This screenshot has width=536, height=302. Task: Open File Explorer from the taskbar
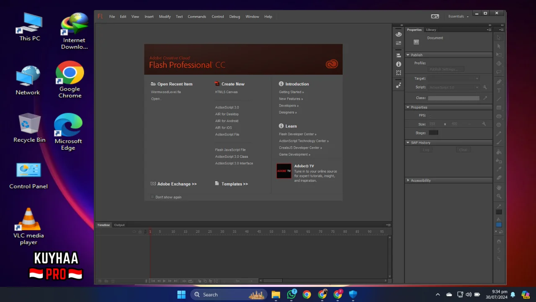point(276,294)
